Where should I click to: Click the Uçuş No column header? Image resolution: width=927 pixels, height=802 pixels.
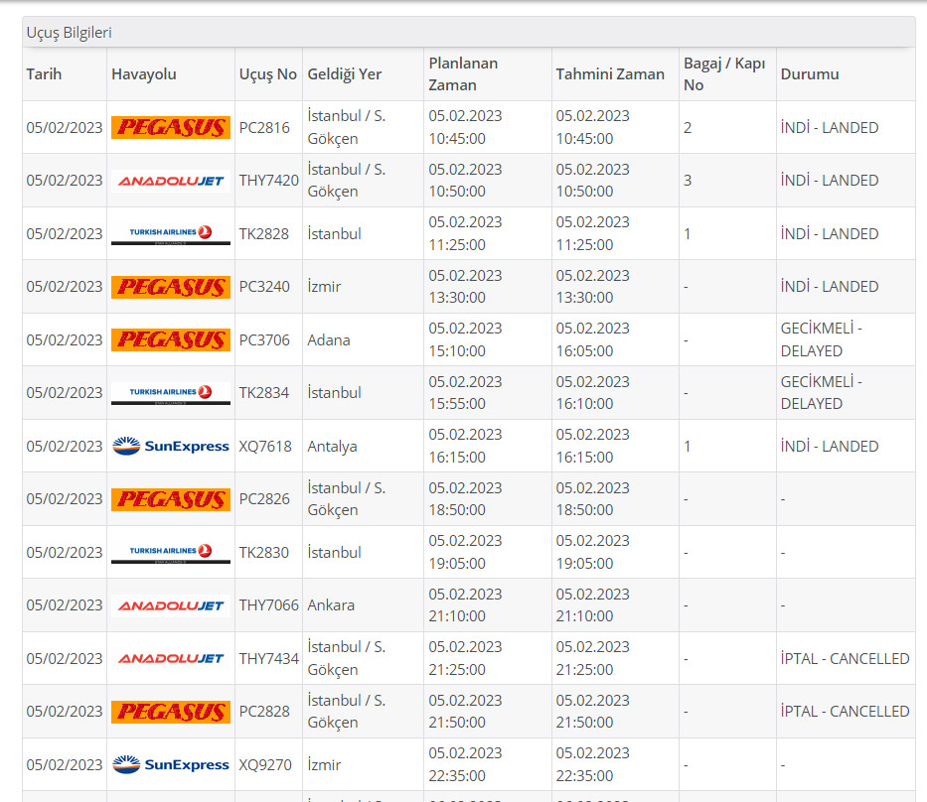coord(267,74)
